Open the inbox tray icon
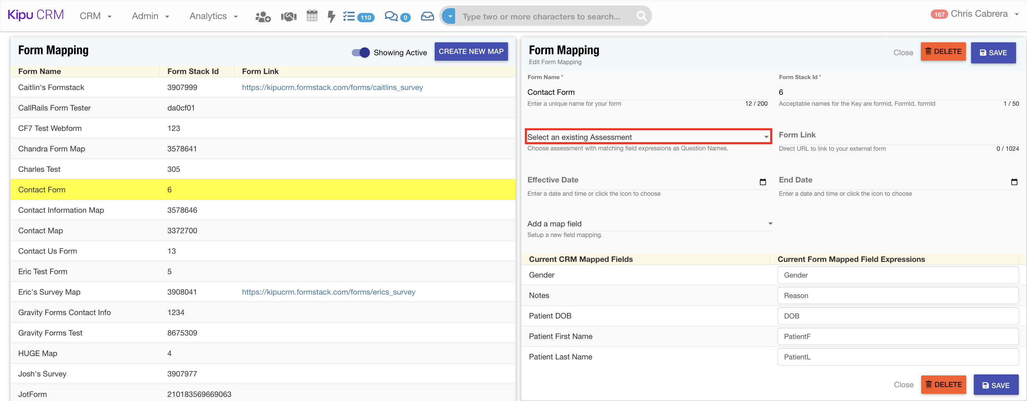The image size is (1027, 401). click(x=427, y=16)
